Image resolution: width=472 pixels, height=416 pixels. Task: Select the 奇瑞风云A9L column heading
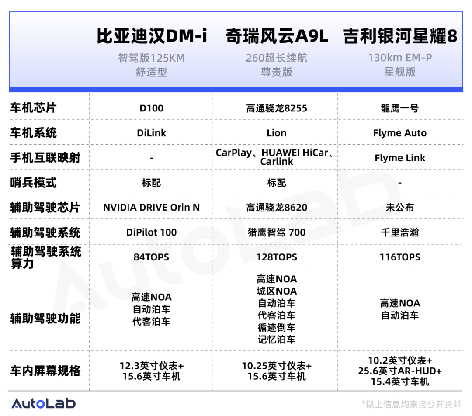(276, 36)
